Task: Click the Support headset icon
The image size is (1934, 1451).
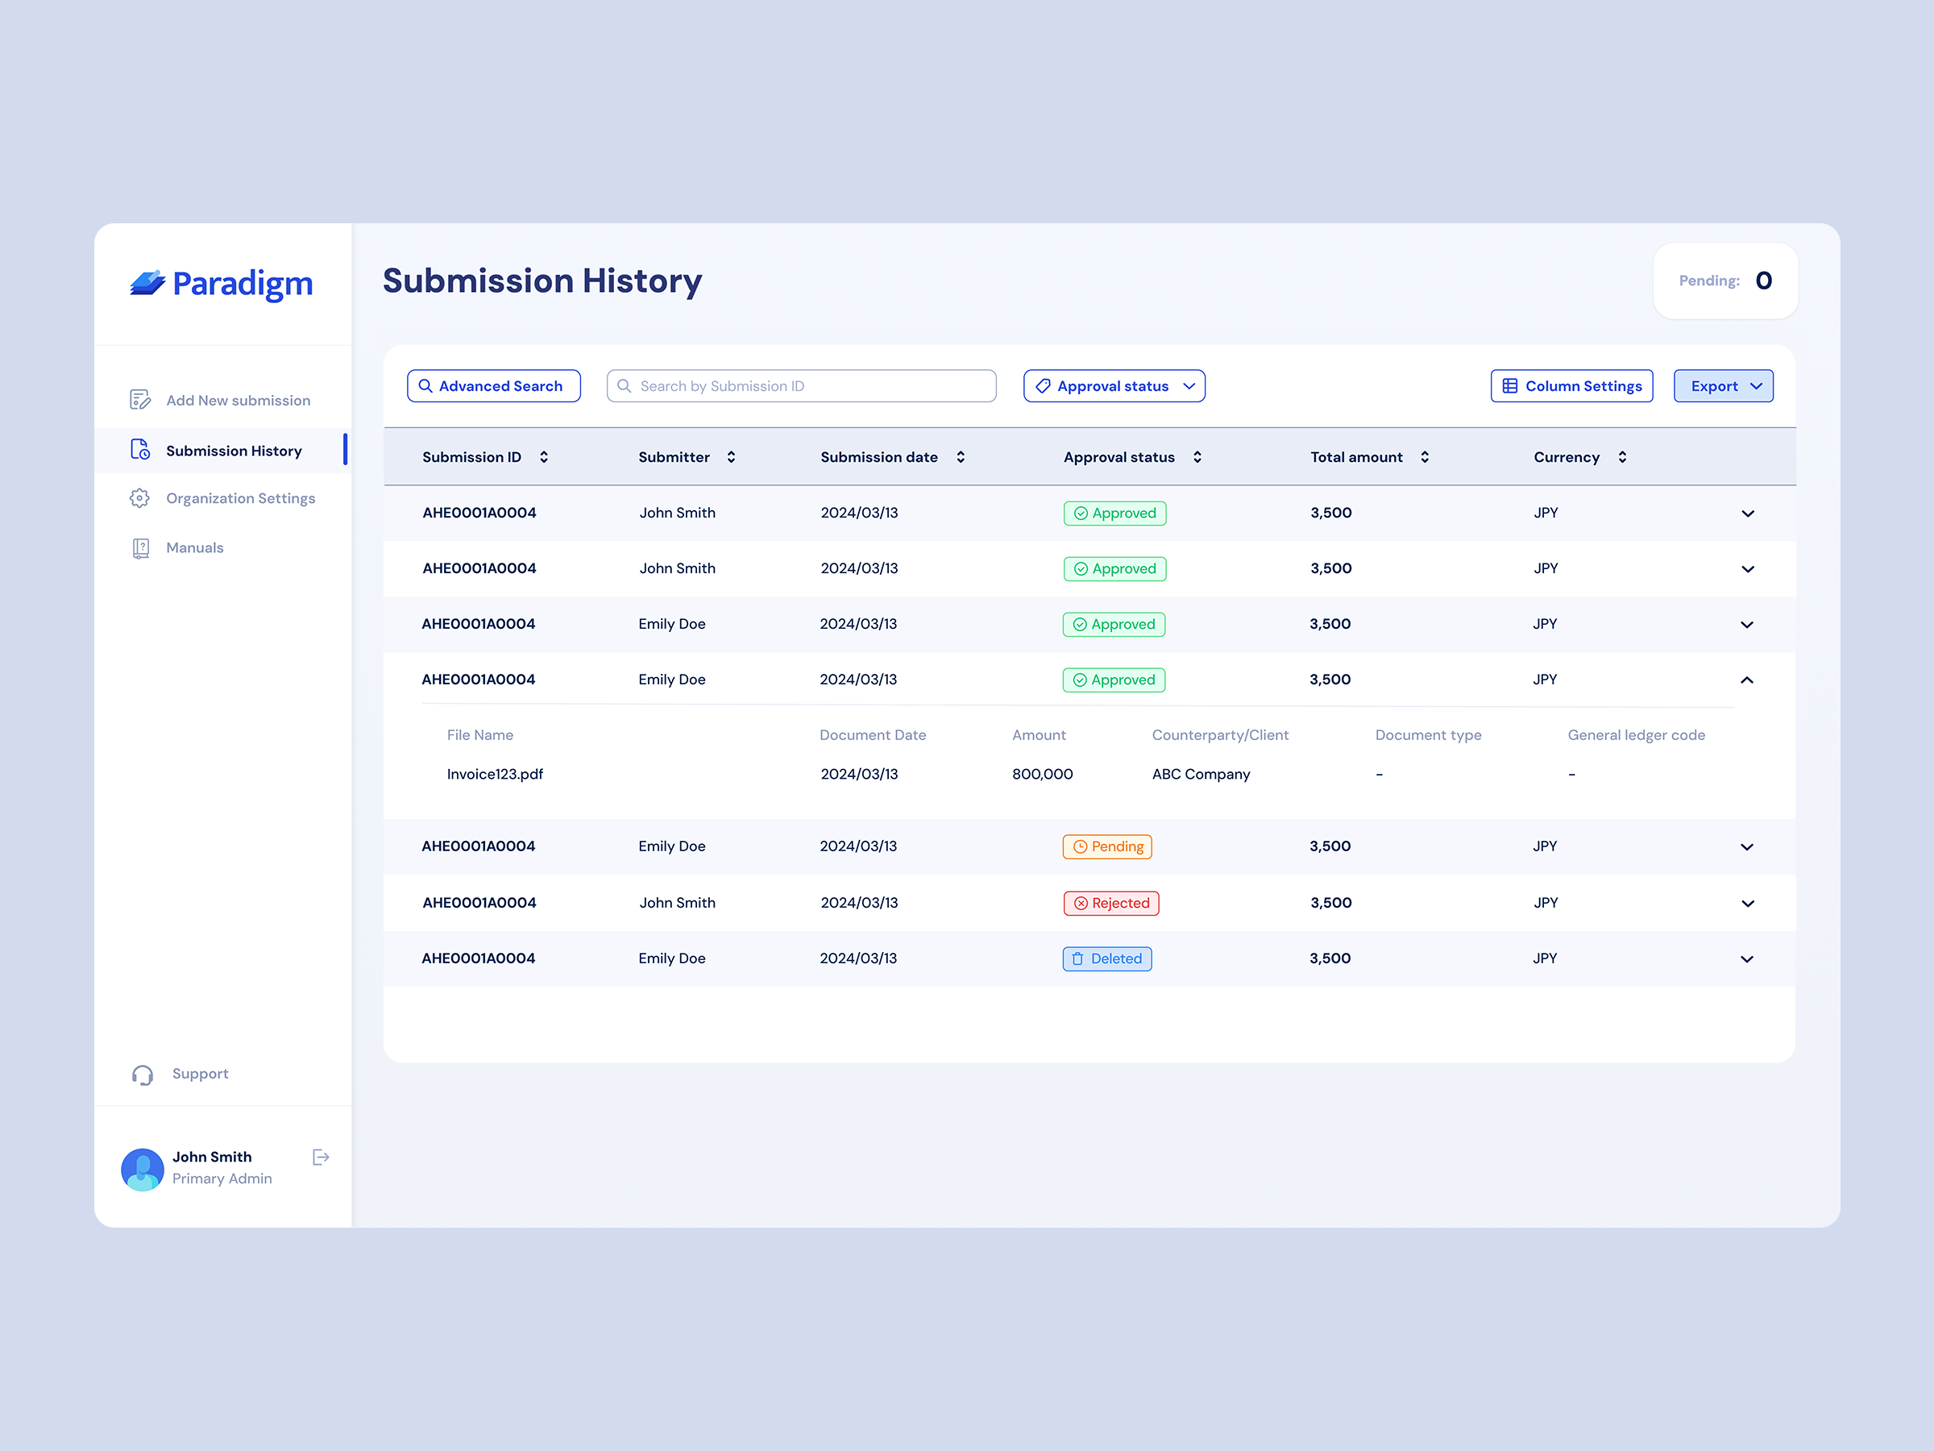Action: point(143,1075)
